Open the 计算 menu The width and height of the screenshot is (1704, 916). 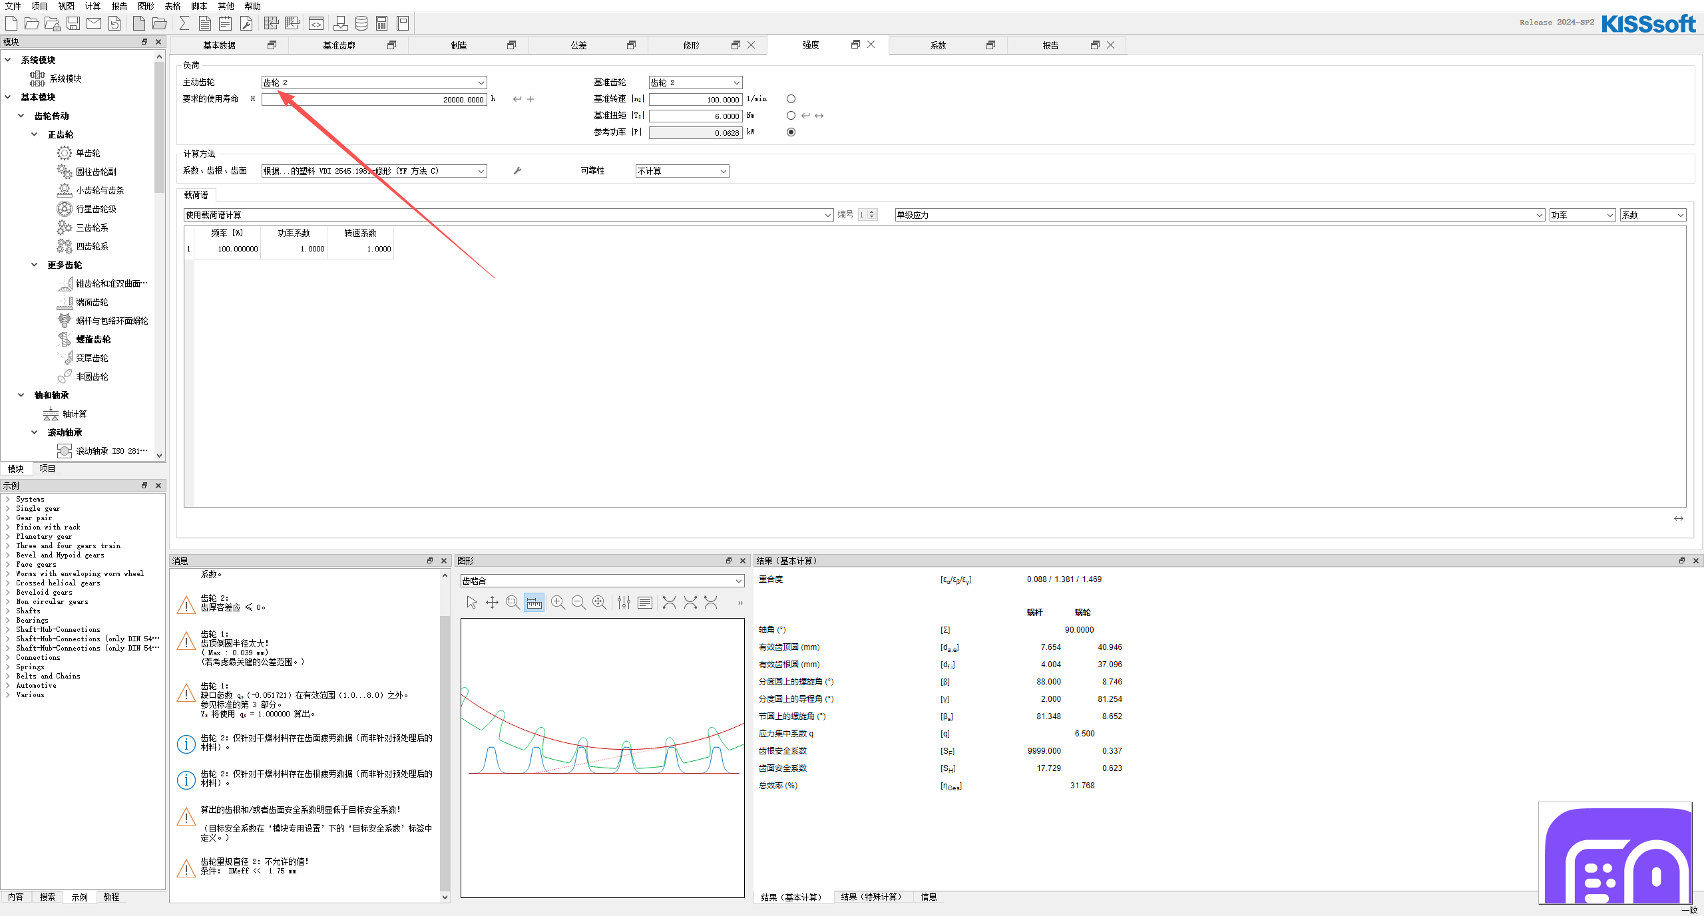click(x=93, y=6)
